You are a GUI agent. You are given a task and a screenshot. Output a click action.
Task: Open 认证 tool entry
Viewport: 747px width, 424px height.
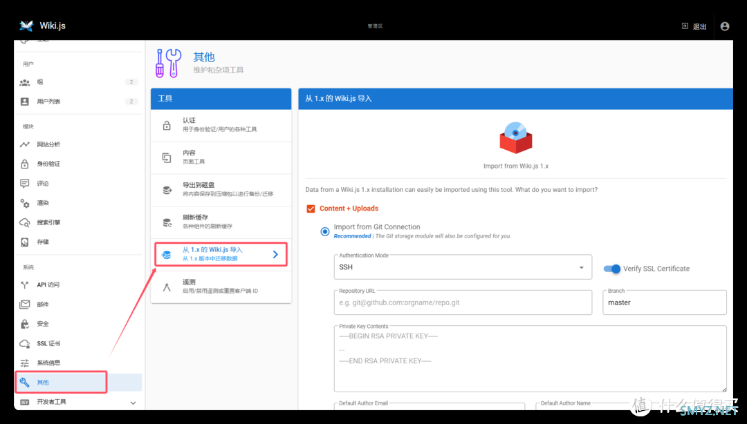coord(221,126)
